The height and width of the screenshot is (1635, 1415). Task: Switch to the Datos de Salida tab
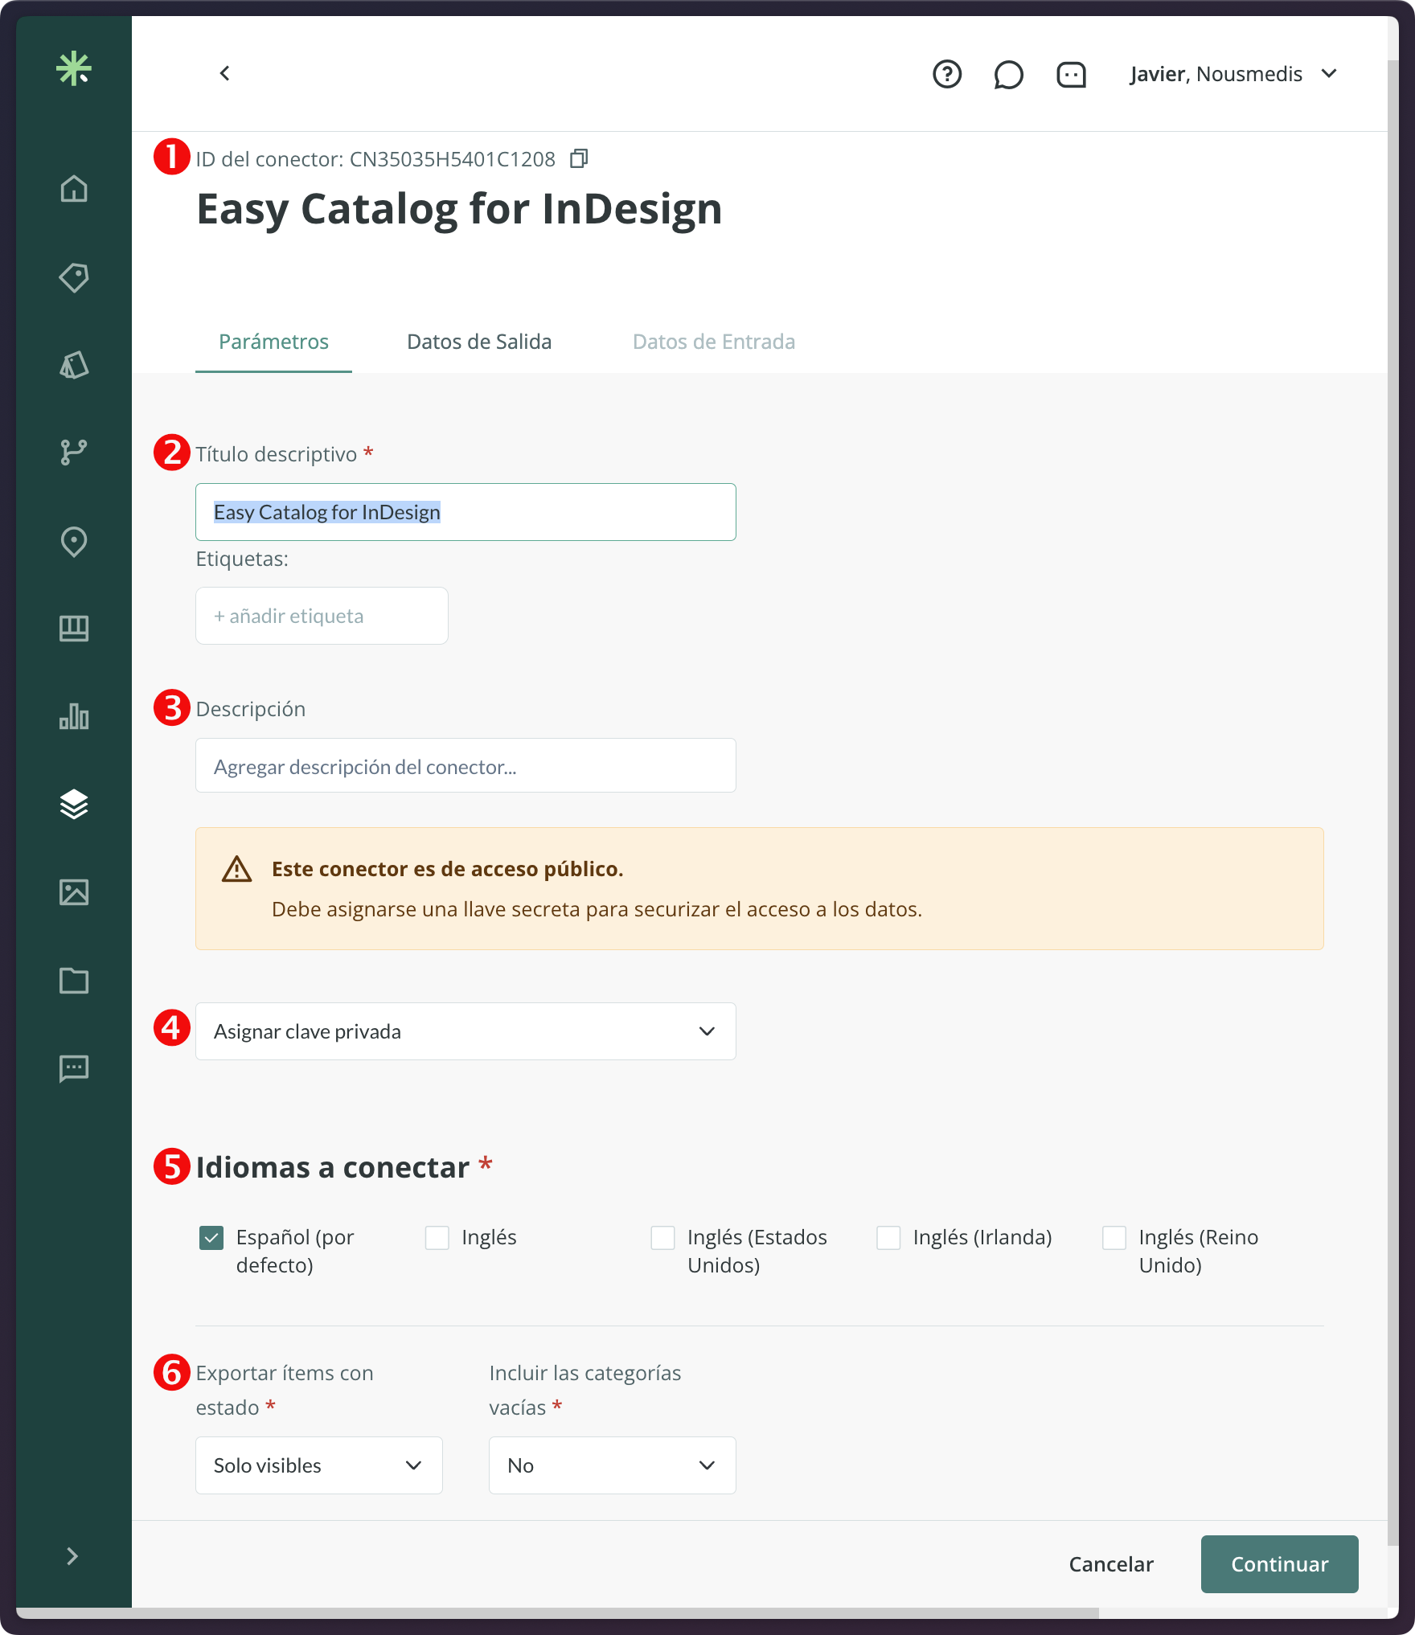coord(479,342)
